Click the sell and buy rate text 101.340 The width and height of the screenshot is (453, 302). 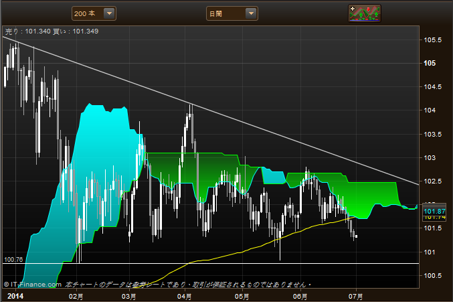(x=52, y=31)
